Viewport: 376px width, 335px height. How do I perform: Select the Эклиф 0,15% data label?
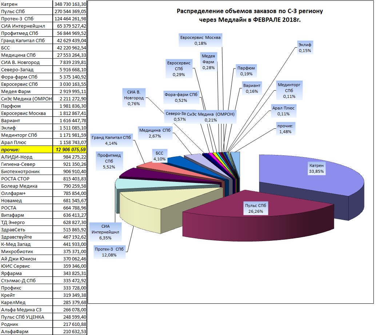tap(305, 48)
